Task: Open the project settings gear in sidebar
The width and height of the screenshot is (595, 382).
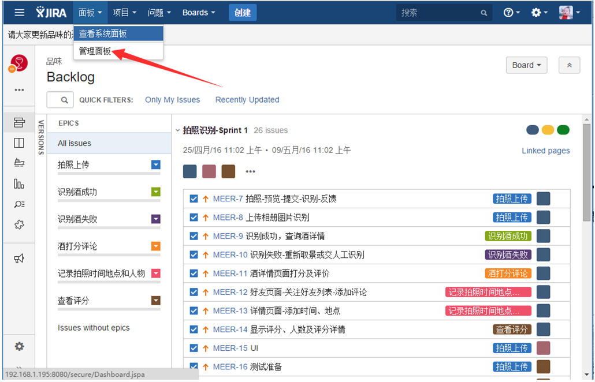Action: [19, 346]
